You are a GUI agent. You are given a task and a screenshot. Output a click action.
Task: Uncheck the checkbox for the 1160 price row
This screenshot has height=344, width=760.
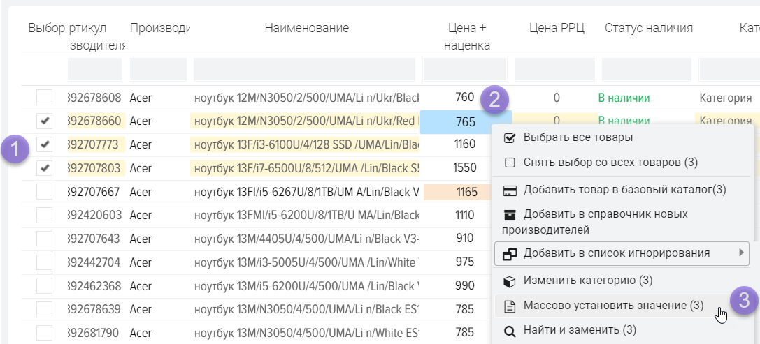point(45,145)
